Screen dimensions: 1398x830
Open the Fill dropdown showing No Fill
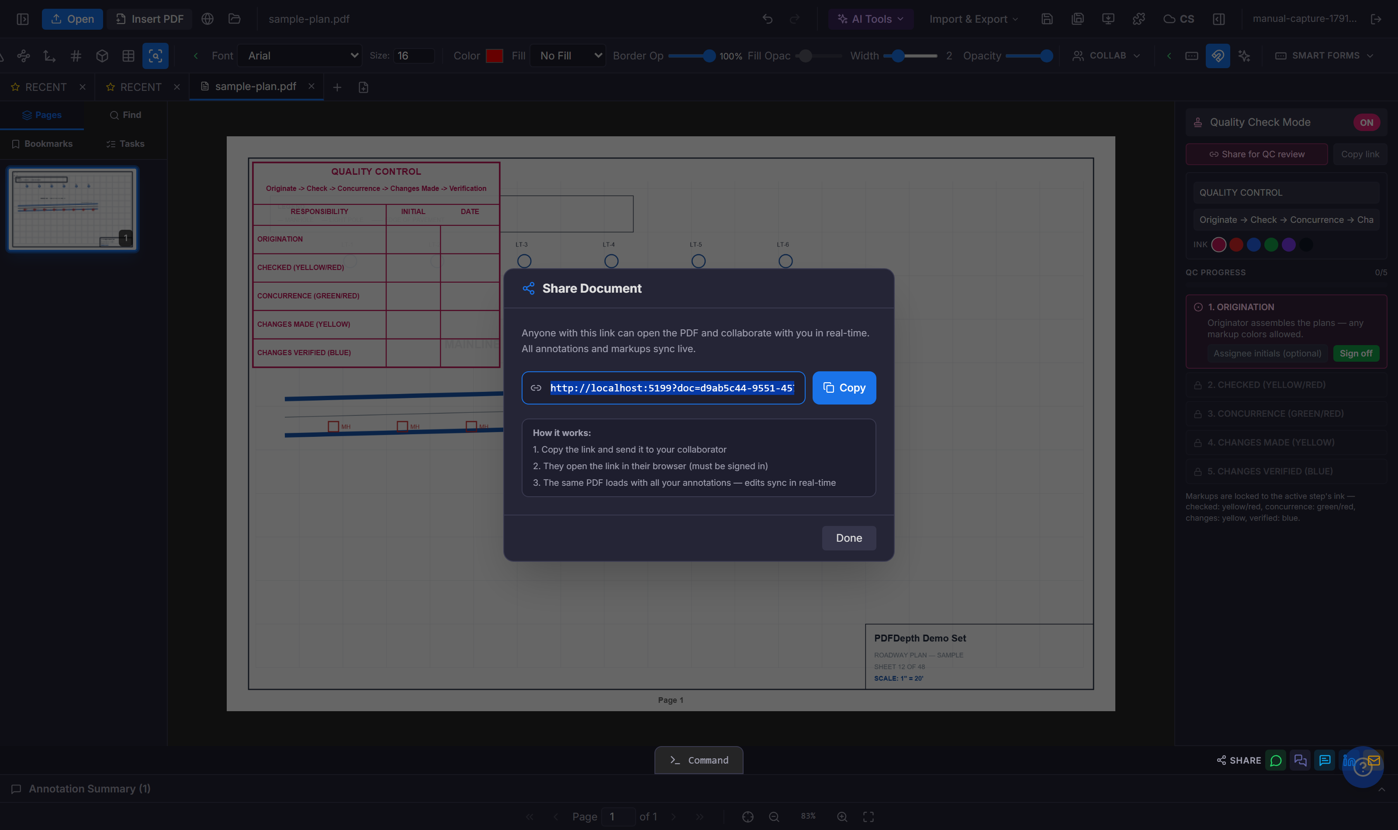[568, 56]
